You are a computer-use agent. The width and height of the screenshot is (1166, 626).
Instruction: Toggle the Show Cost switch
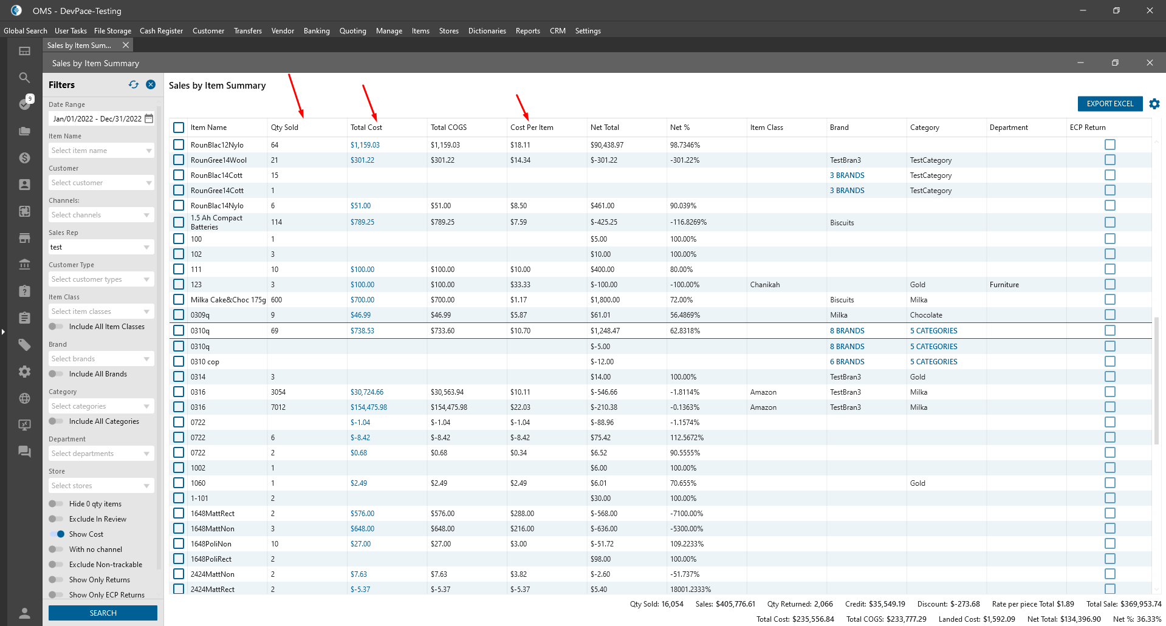click(x=57, y=534)
